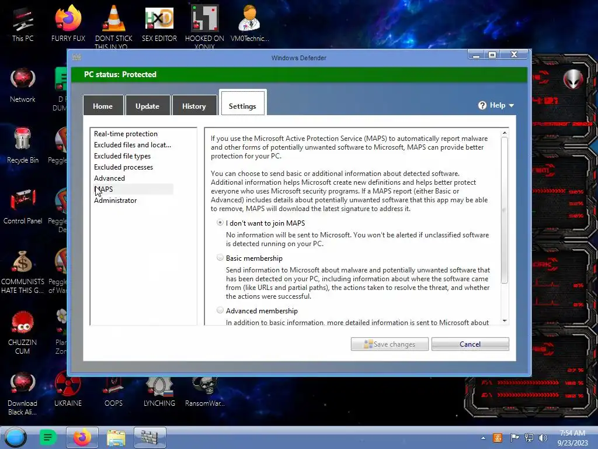Open the VM0Technic desktop shortcut
The height and width of the screenshot is (449, 598).
tap(249, 23)
